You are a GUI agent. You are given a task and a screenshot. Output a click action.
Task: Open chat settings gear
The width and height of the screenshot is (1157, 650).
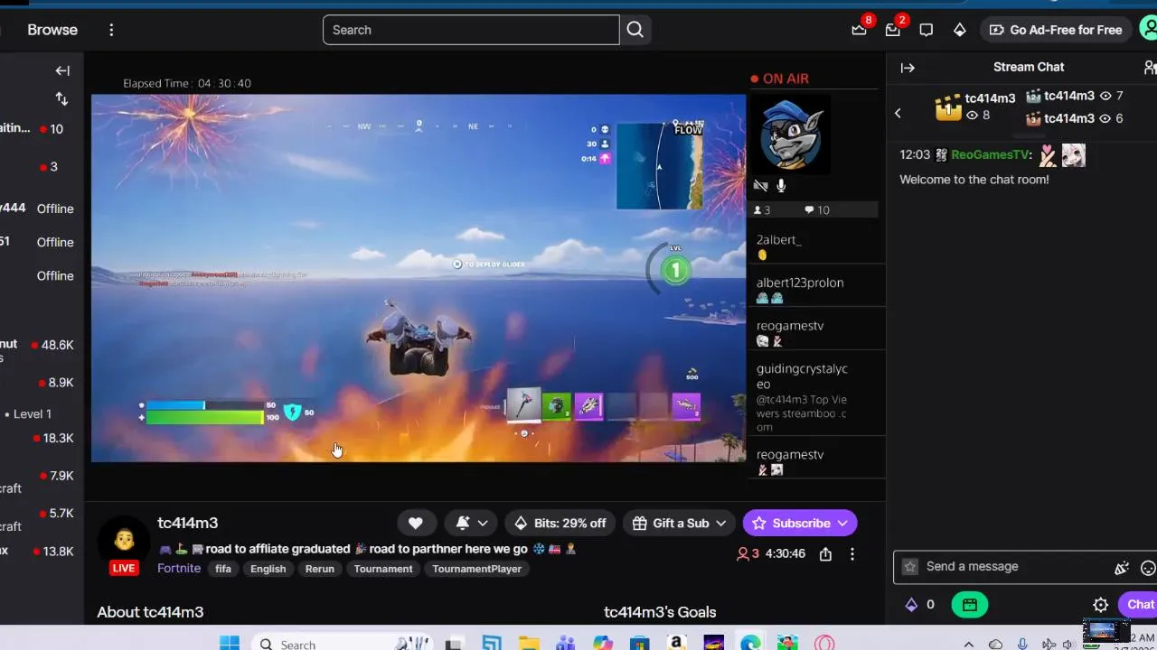pyautogui.click(x=1100, y=605)
